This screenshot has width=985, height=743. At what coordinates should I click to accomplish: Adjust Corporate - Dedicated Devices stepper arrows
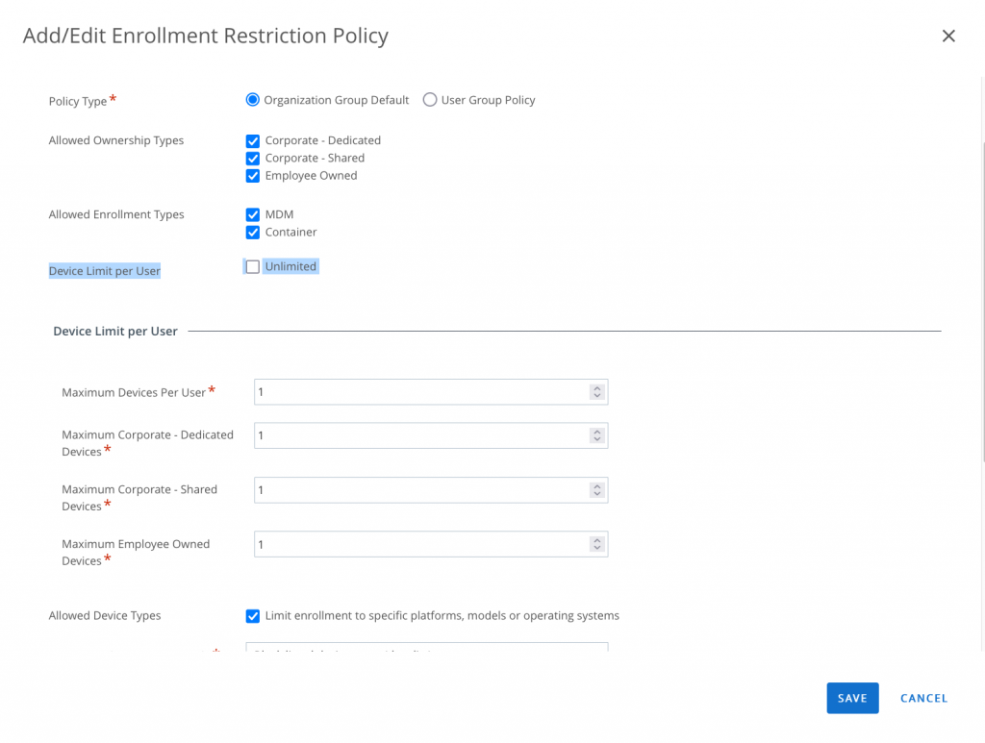pos(597,435)
